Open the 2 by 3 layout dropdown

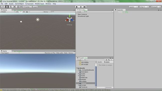point(144,7)
